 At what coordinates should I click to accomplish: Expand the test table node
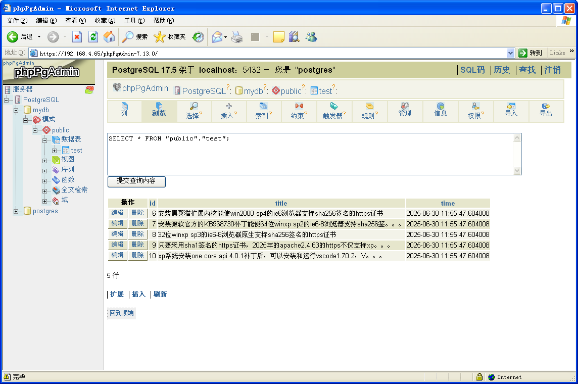click(54, 151)
